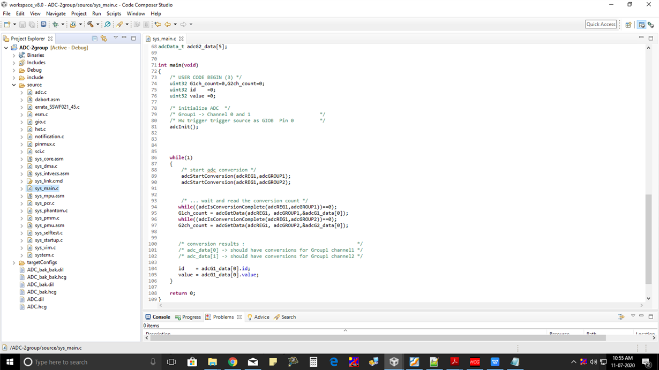659x370 pixels.
Task: Close the sys_main.c editor tab
Action: click(181, 39)
